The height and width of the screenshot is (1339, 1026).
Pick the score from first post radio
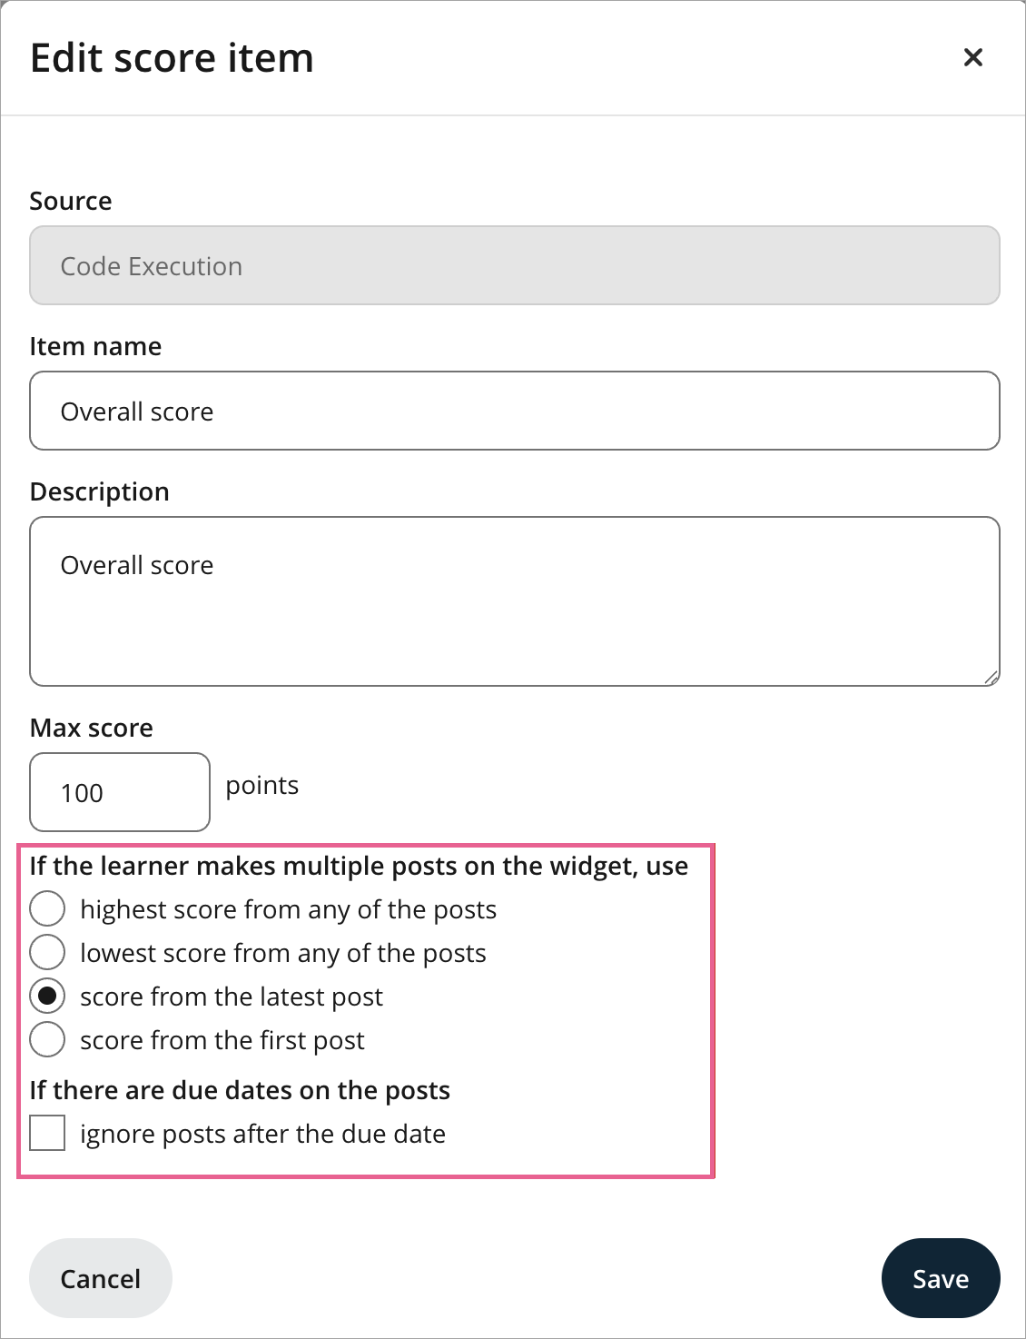pos(47,1038)
